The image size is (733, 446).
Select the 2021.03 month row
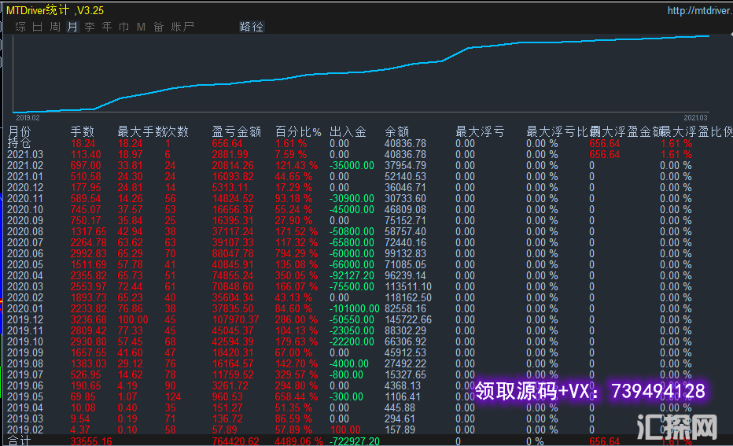pos(25,154)
